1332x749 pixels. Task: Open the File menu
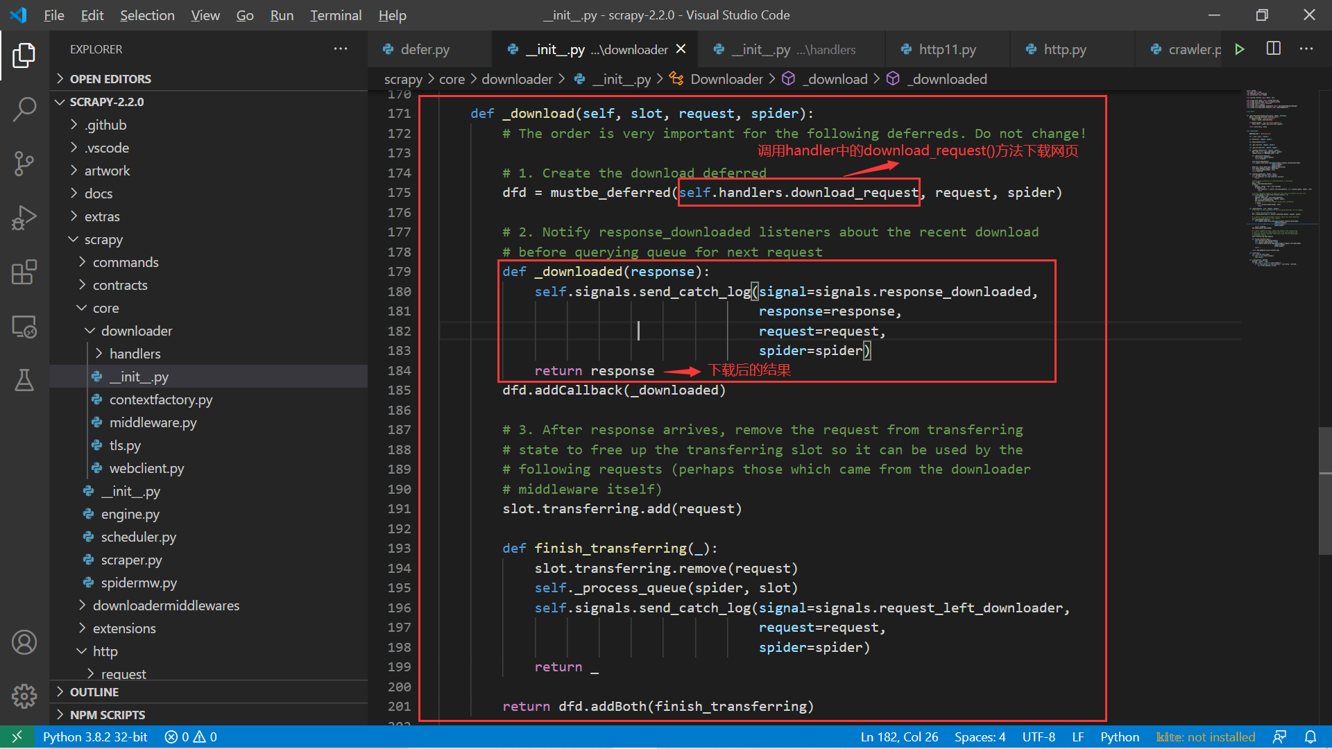point(54,15)
